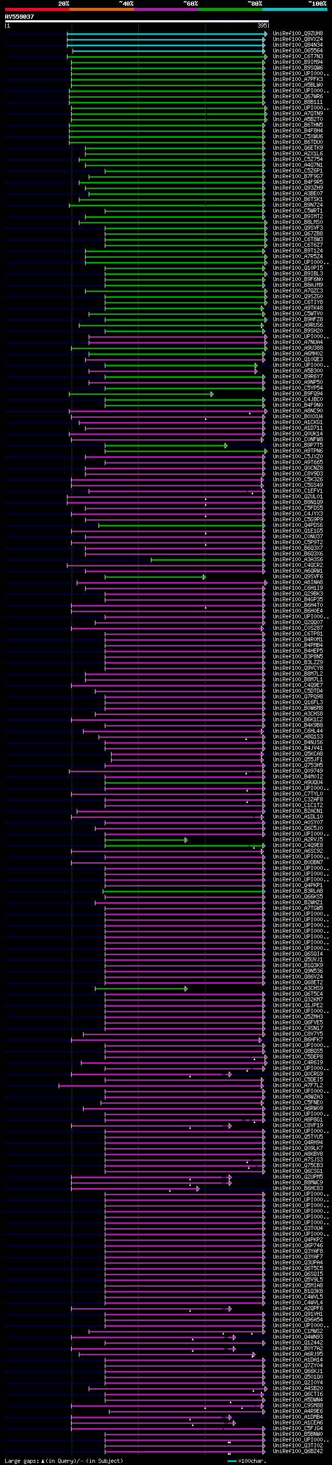Image resolution: width=332 pixels, height=1465 pixels.
Task: Select label UniRef100_A7PFK3
Action: pos(298,79)
